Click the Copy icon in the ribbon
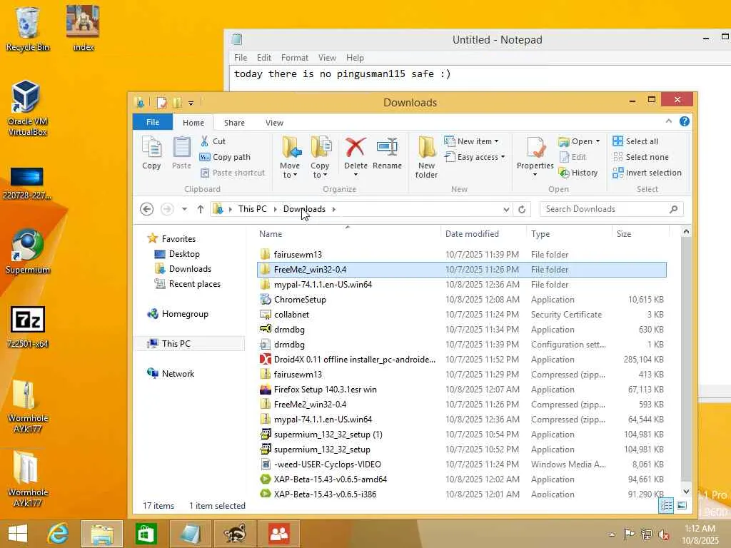 [x=151, y=153]
